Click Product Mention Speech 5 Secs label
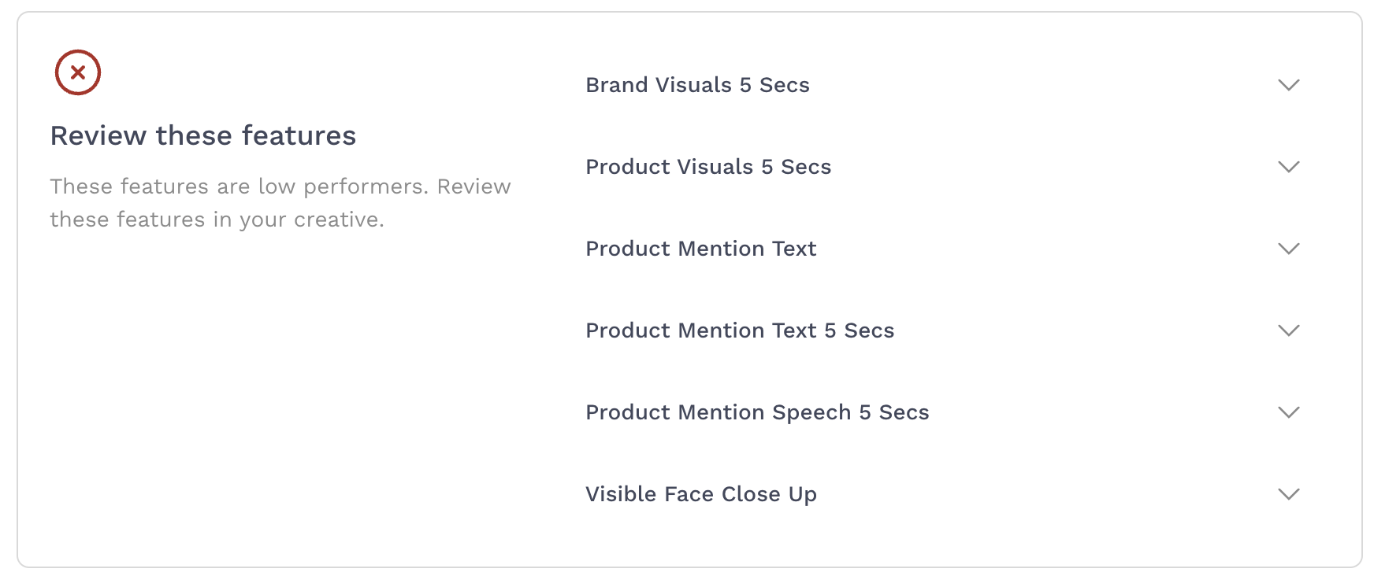This screenshot has width=1374, height=587. tap(757, 412)
